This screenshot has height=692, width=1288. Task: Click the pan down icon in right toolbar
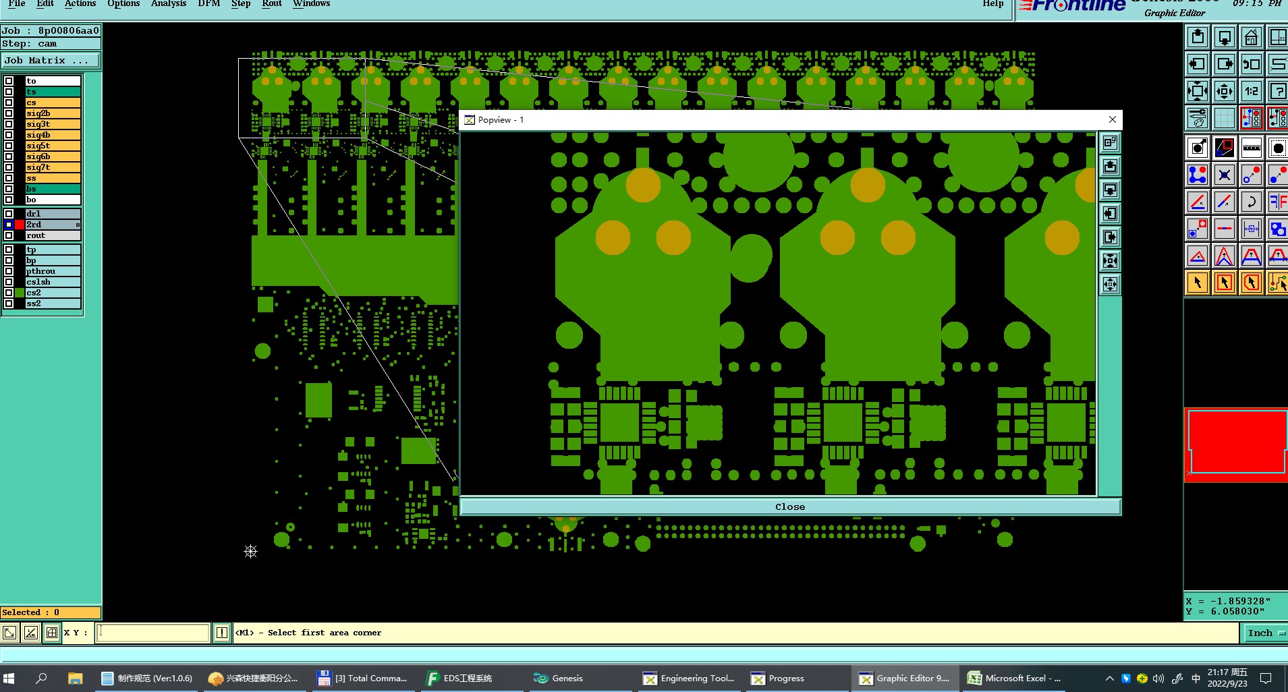pyautogui.click(x=1225, y=37)
